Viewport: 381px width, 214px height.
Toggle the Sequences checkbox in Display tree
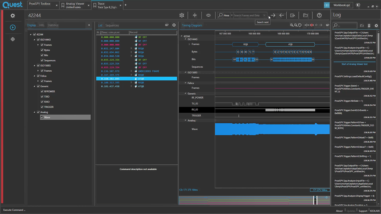[x=42, y=60]
